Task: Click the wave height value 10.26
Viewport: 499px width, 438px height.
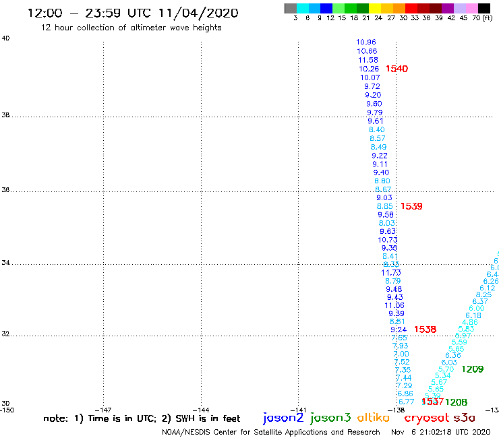Action: coord(369,69)
